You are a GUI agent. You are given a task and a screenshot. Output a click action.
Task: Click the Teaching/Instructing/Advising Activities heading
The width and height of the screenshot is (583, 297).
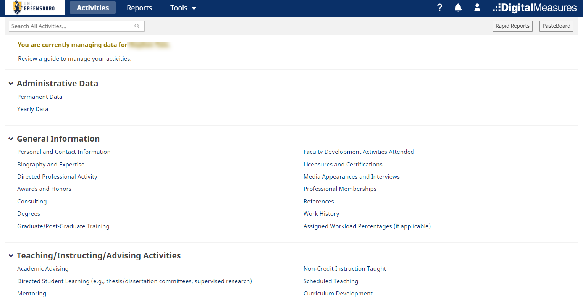[x=99, y=256]
